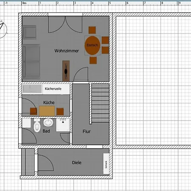Select the oval Esstisch dining table
191x191 pixels.
(x=93, y=45)
